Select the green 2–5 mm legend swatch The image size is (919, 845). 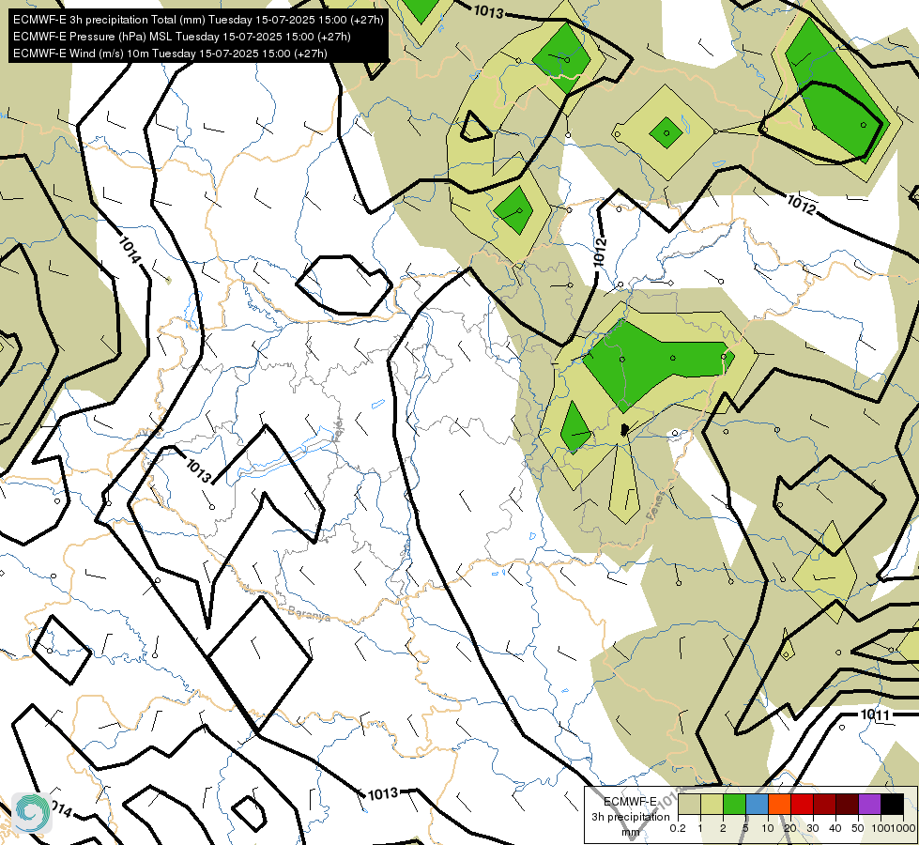point(734,805)
